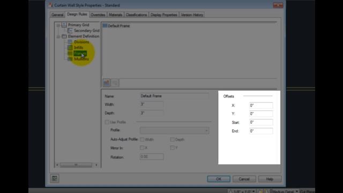The height and width of the screenshot is (193, 343).
Task: Switch to the Overrides tab
Action: click(98, 14)
